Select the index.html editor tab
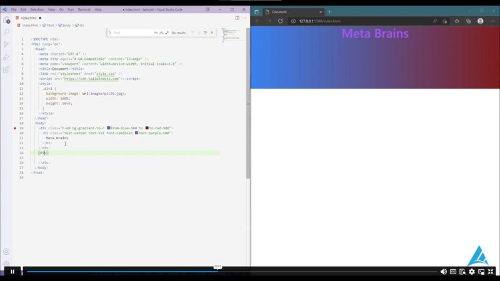This screenshot has height=281, width=500. (28, 18)
